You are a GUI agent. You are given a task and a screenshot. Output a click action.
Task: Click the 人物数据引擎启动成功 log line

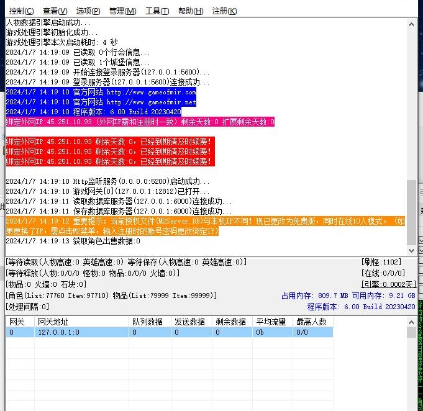[x=48, y=22]
